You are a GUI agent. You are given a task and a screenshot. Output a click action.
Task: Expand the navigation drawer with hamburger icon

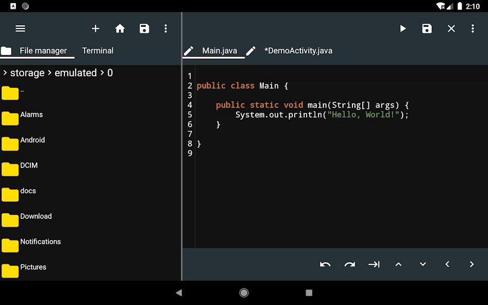pos(20,28)
